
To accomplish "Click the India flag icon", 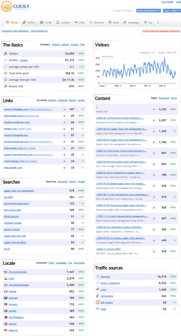I will click(x=5, y=278).
